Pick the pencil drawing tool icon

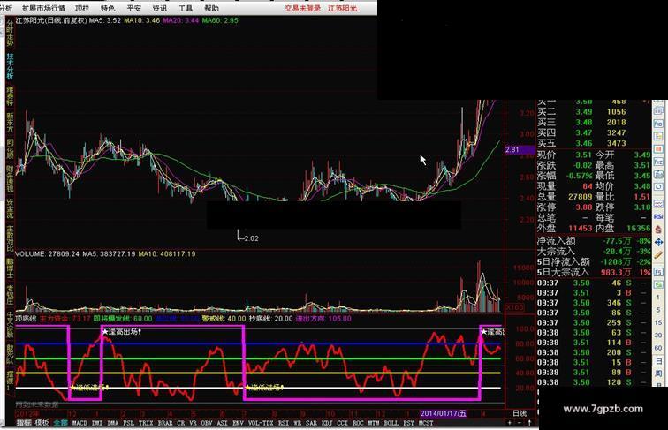click(658, 254)
